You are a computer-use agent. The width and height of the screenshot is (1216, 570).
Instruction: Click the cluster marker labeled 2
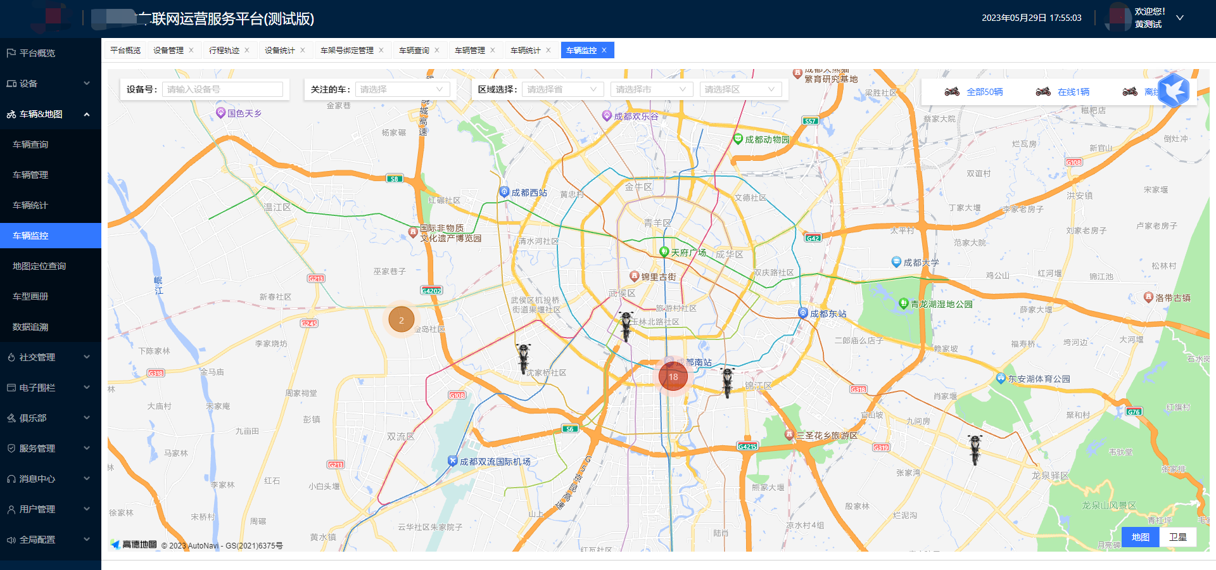tap(401, 320)
